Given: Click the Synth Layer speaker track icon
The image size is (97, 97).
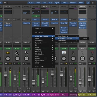Looking at the screenshot, I should [x=17, y=53].
